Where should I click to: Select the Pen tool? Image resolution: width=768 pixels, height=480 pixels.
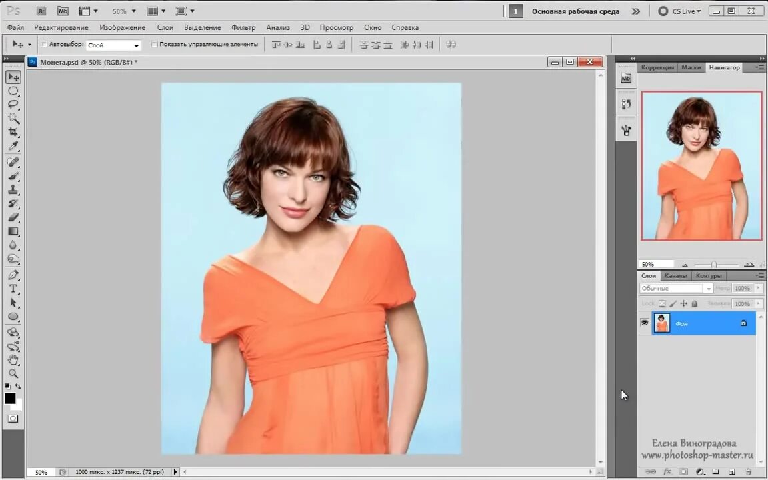[x=13, y=275]
